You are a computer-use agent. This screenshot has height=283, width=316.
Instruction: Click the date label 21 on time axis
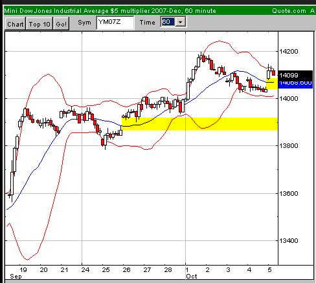point(64,270)
